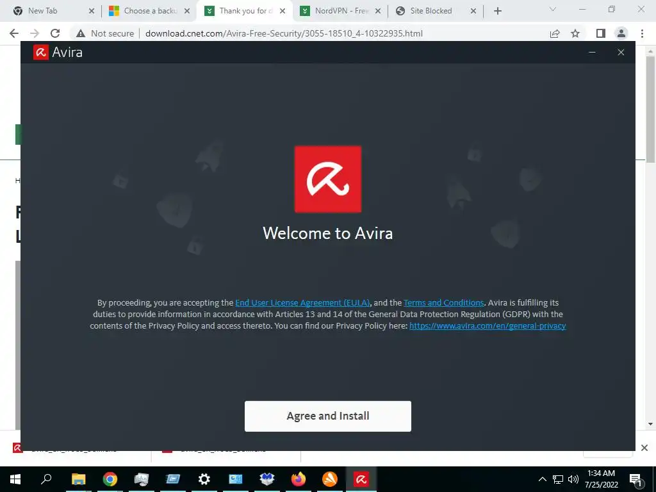
Task: Close the NordVPN tab
Action: [x=378, y=11]
